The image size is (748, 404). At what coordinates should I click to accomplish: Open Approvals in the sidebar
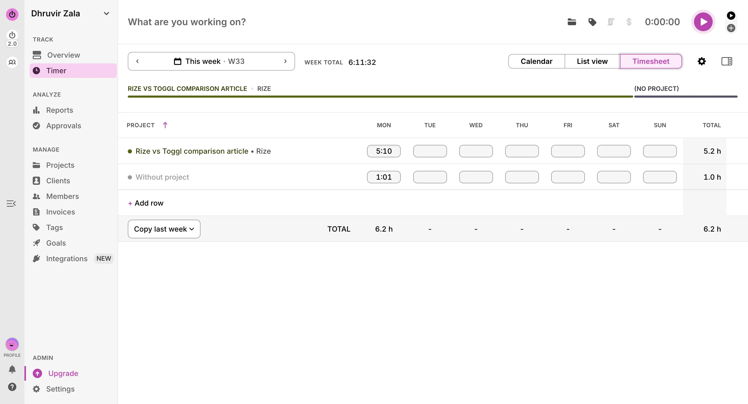(x=73, y=126)
